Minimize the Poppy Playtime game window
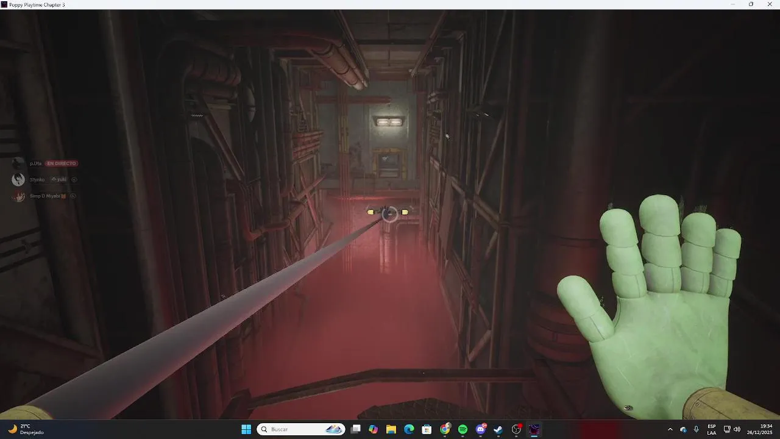 pos(733,4)
